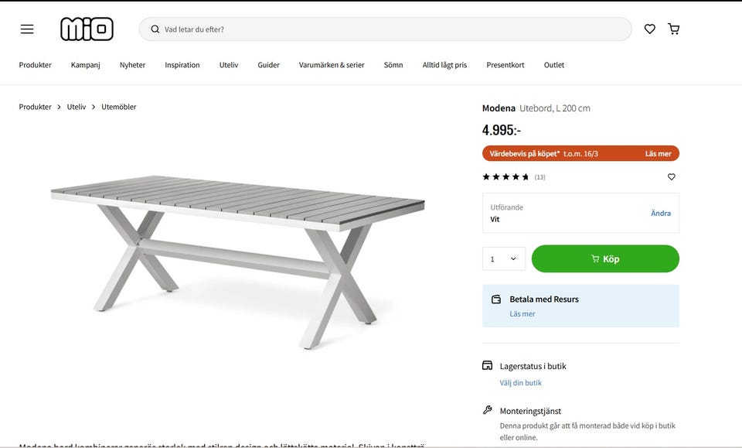
Task: Open the Outlet navigation item
Action: pos(554,65)
